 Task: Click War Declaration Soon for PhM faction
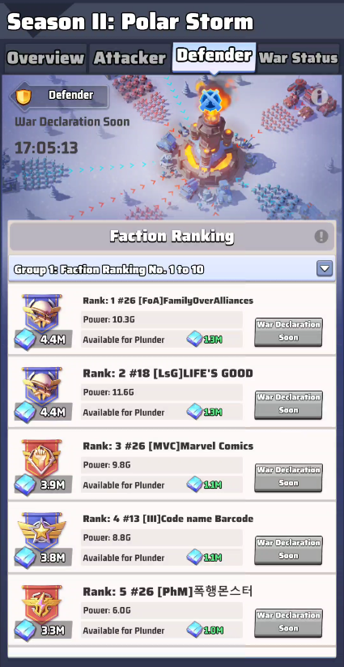288,622
